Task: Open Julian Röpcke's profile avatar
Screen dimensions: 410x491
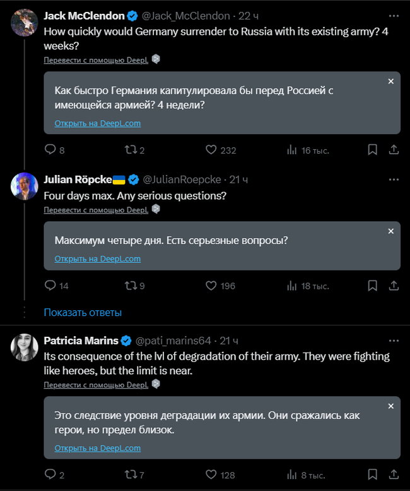Action: 25,186
